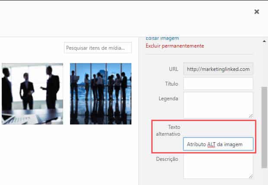
Task: Select the silhouette meeting image thumbnail
Action: 32,94
